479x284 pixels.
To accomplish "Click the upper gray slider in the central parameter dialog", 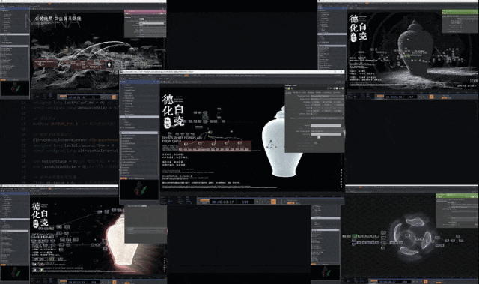I will 326,125.
